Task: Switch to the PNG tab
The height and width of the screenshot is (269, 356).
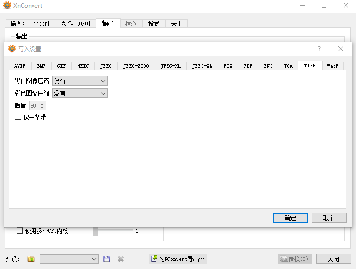Action: (x=268, y=66)
